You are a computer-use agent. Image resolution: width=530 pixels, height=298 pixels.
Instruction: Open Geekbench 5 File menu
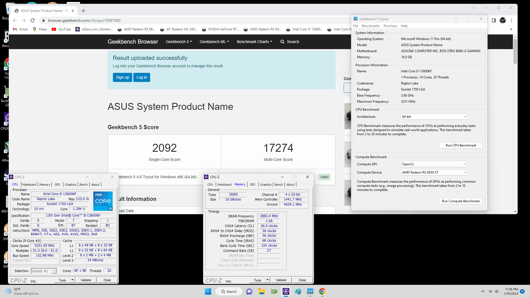[x=356, y=26]
